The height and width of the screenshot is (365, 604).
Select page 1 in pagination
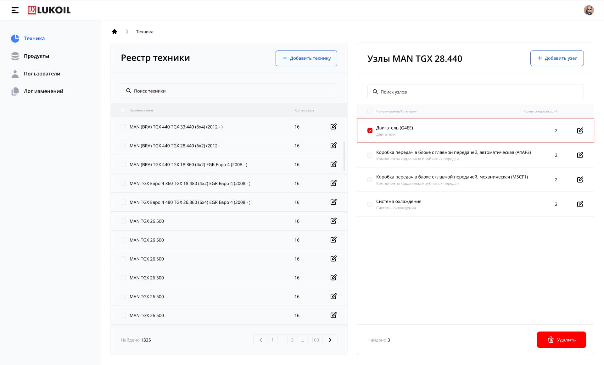click(273, 340)
